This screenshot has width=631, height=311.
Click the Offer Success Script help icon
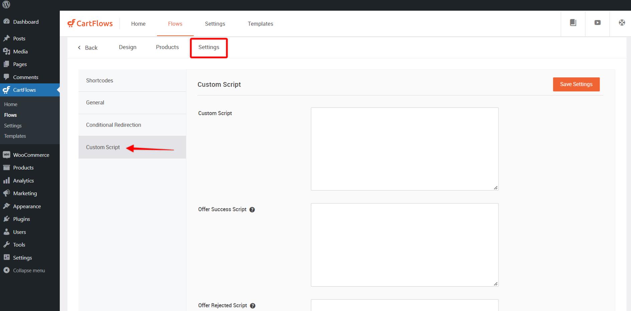click(x=252, y=210)
